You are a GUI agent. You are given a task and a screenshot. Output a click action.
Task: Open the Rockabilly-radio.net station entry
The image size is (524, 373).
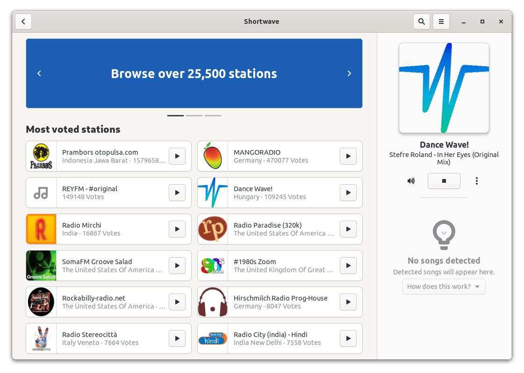click(x=108, y=302)
